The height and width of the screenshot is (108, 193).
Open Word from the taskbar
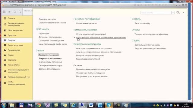[x=91, y=105]
